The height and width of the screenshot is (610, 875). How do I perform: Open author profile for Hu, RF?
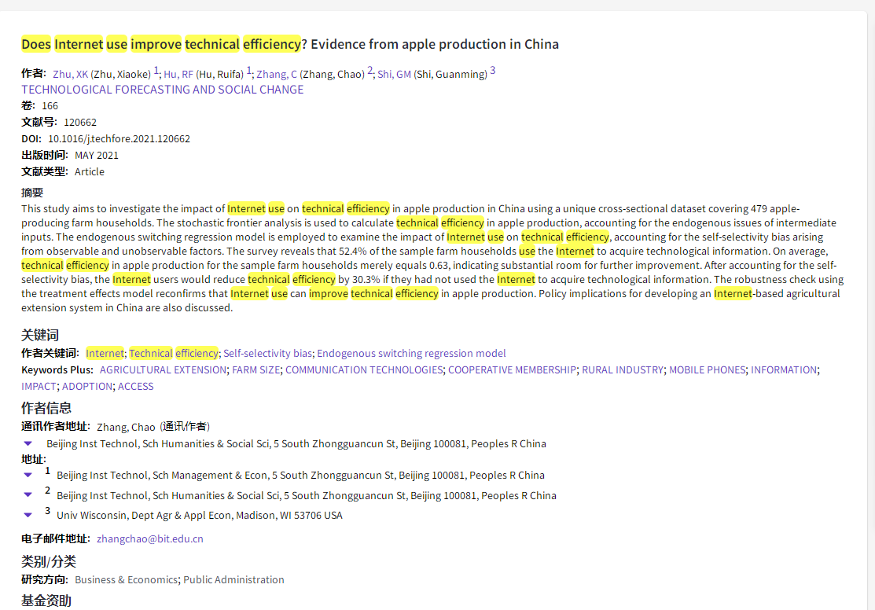click(178, 74)
